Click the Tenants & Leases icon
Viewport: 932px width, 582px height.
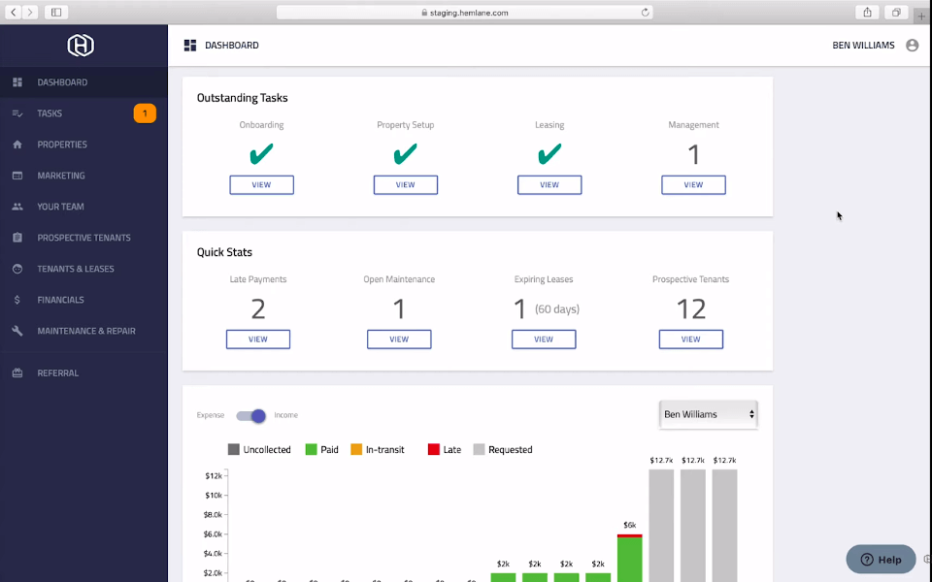pos(17,269)
